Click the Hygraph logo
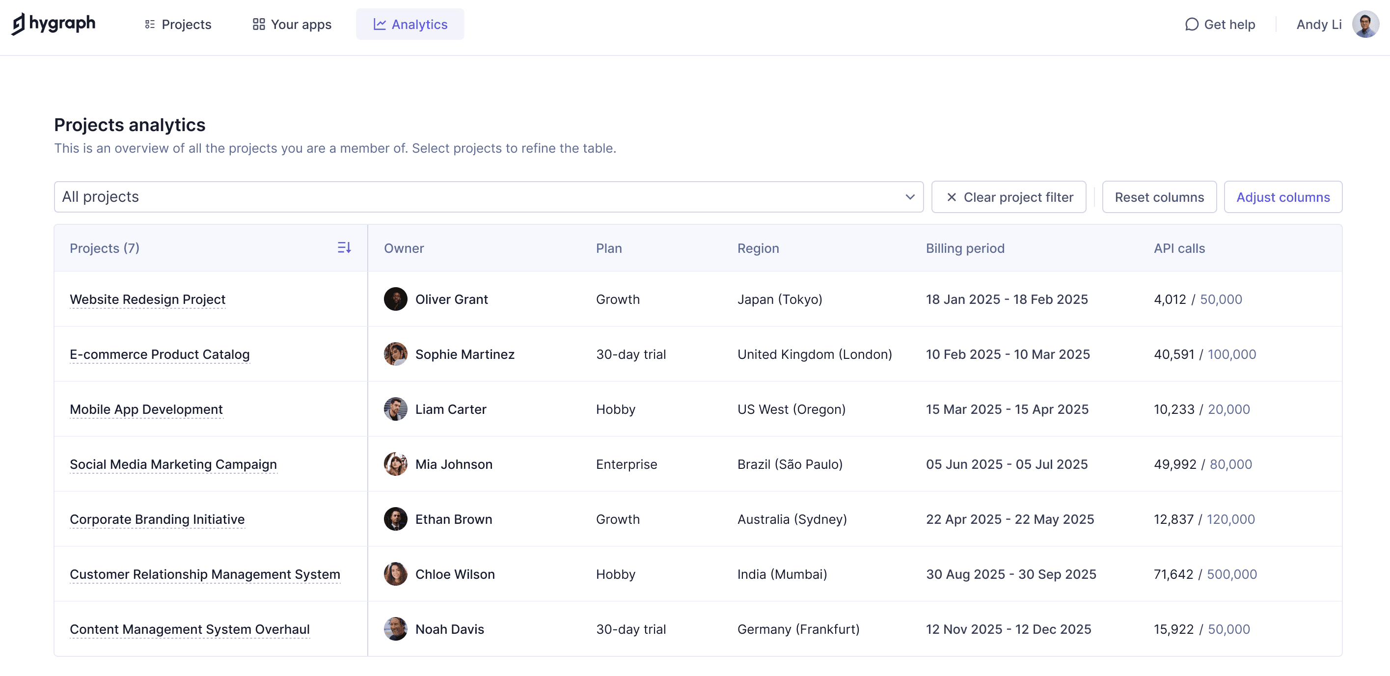 tap(54, 24)
